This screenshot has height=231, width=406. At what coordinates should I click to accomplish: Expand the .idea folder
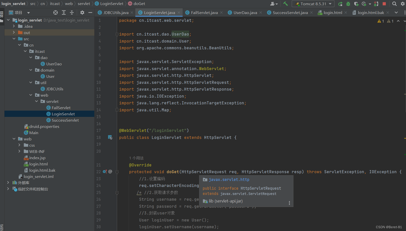pos(14,26)
